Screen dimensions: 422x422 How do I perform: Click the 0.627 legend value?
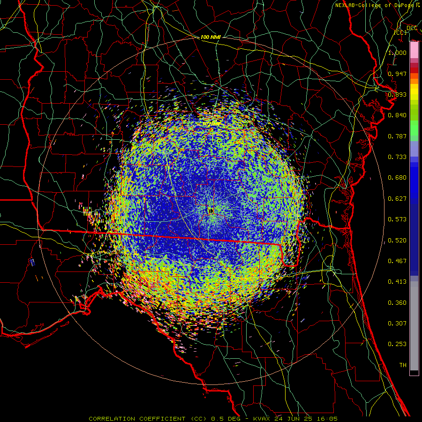click(397, 199)
